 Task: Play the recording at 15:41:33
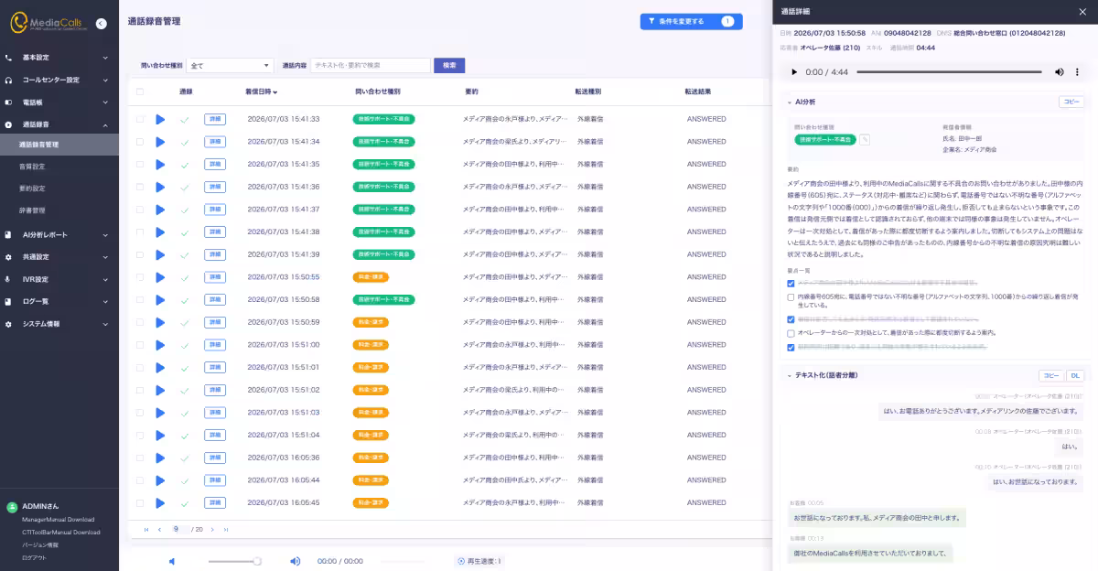160,119
